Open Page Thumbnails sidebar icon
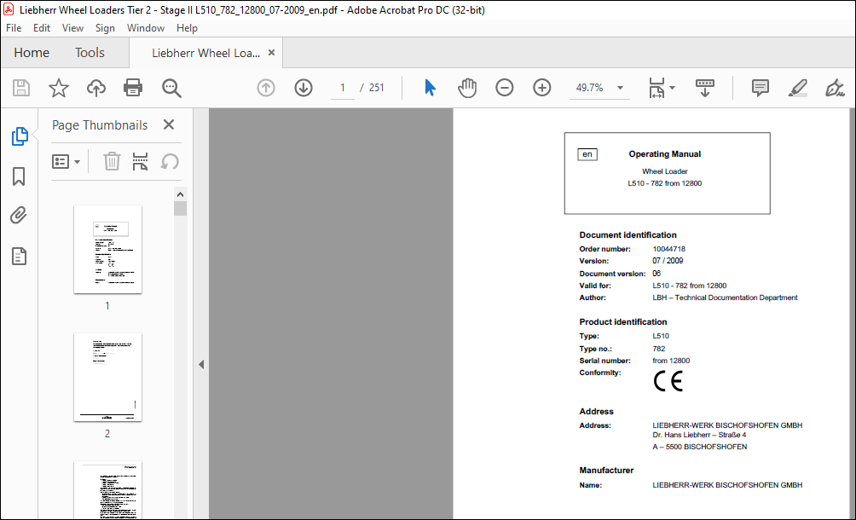This screenshot has height=520, width=856. point(20,136)
